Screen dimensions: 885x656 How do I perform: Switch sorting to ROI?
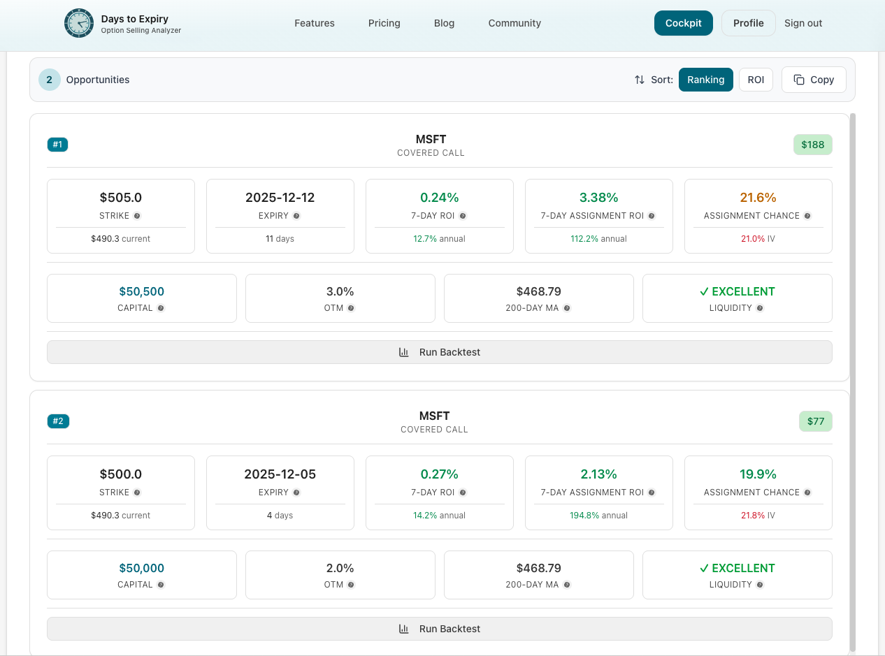(756, 79)
